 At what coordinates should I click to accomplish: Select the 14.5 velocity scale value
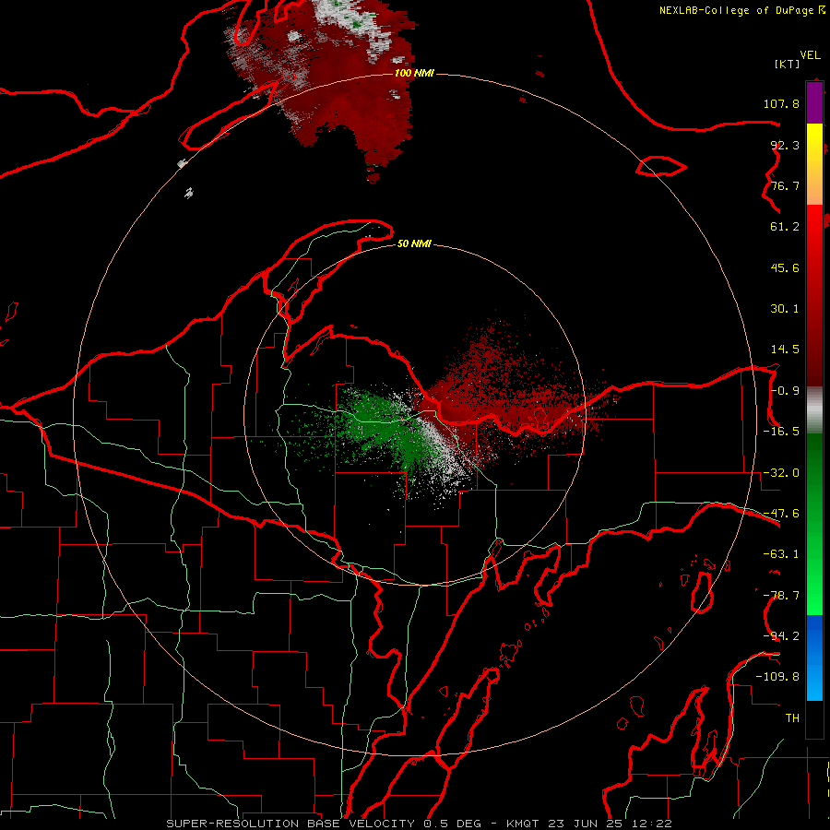pyautogui.click(x=785, y=350)
